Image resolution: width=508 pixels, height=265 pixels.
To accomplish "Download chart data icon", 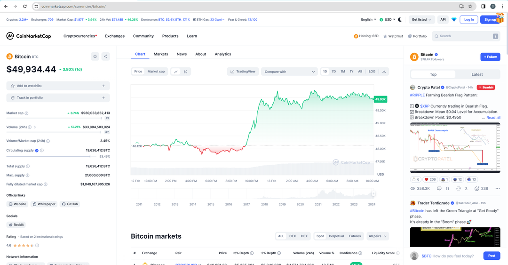I will (384, 72).
